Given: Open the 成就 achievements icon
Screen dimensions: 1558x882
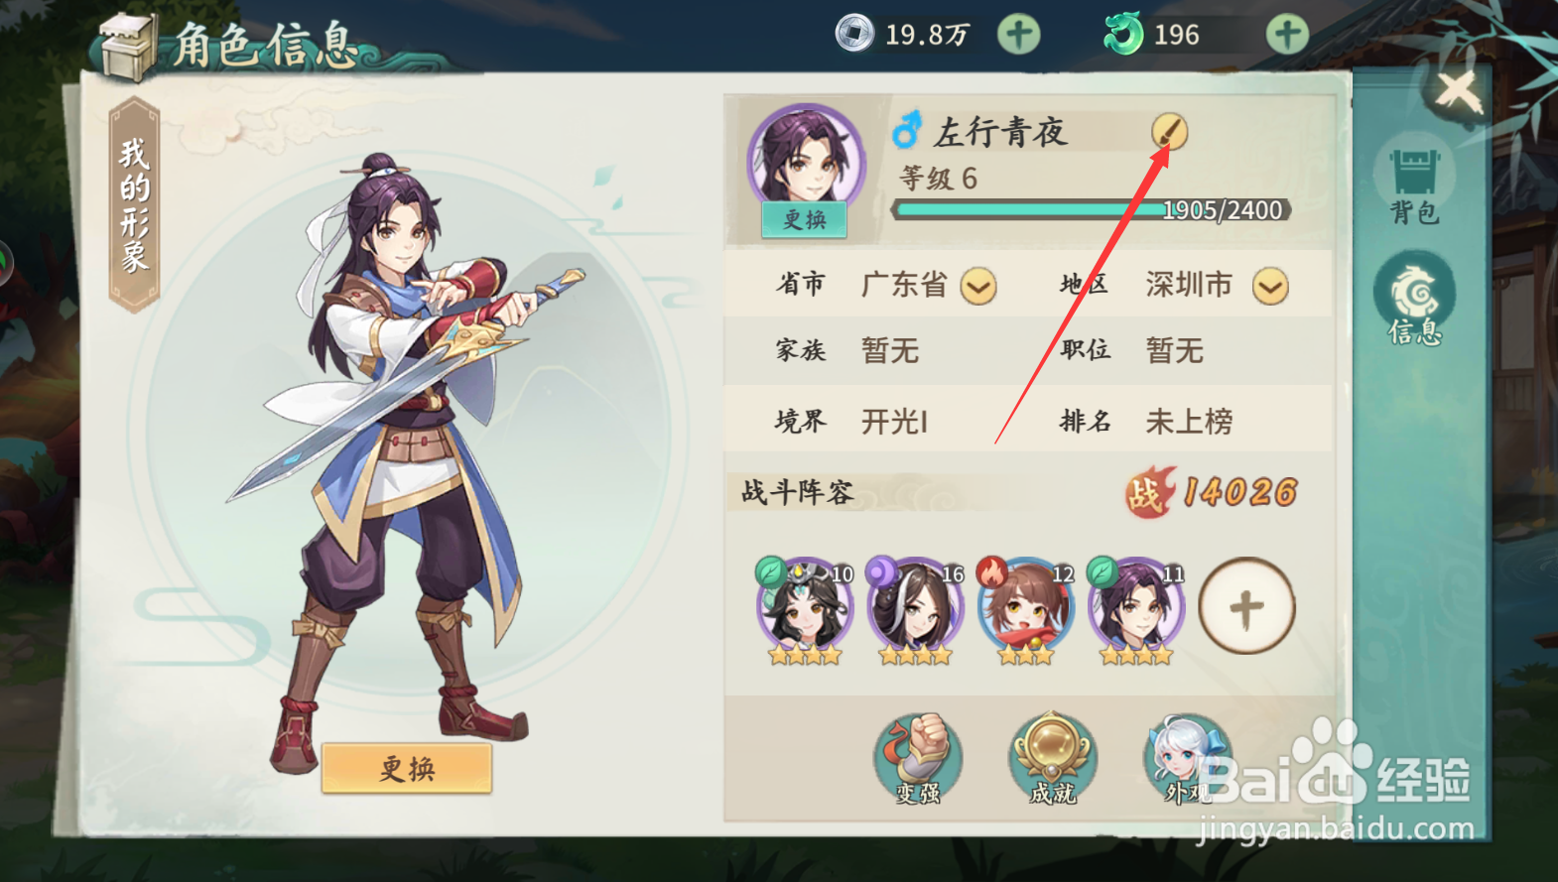Looking at the screenshot, I should point(1052,759).
